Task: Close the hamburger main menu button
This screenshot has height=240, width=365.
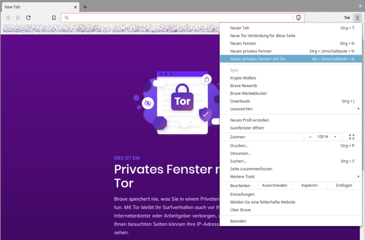Action: 357,18
